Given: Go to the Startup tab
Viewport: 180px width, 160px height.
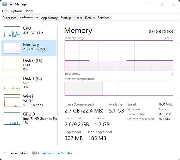Looking at the screenshot, I should [x=66, y=18].
